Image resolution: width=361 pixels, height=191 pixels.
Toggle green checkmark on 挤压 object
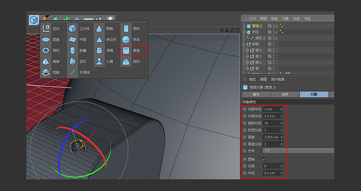[276, 33]
